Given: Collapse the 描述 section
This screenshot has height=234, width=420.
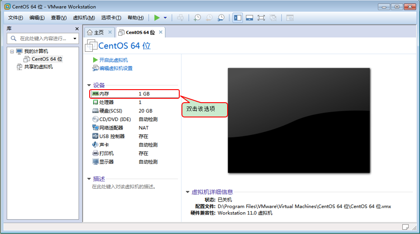Looking at the screenshot, I should (x=89, y=179).
